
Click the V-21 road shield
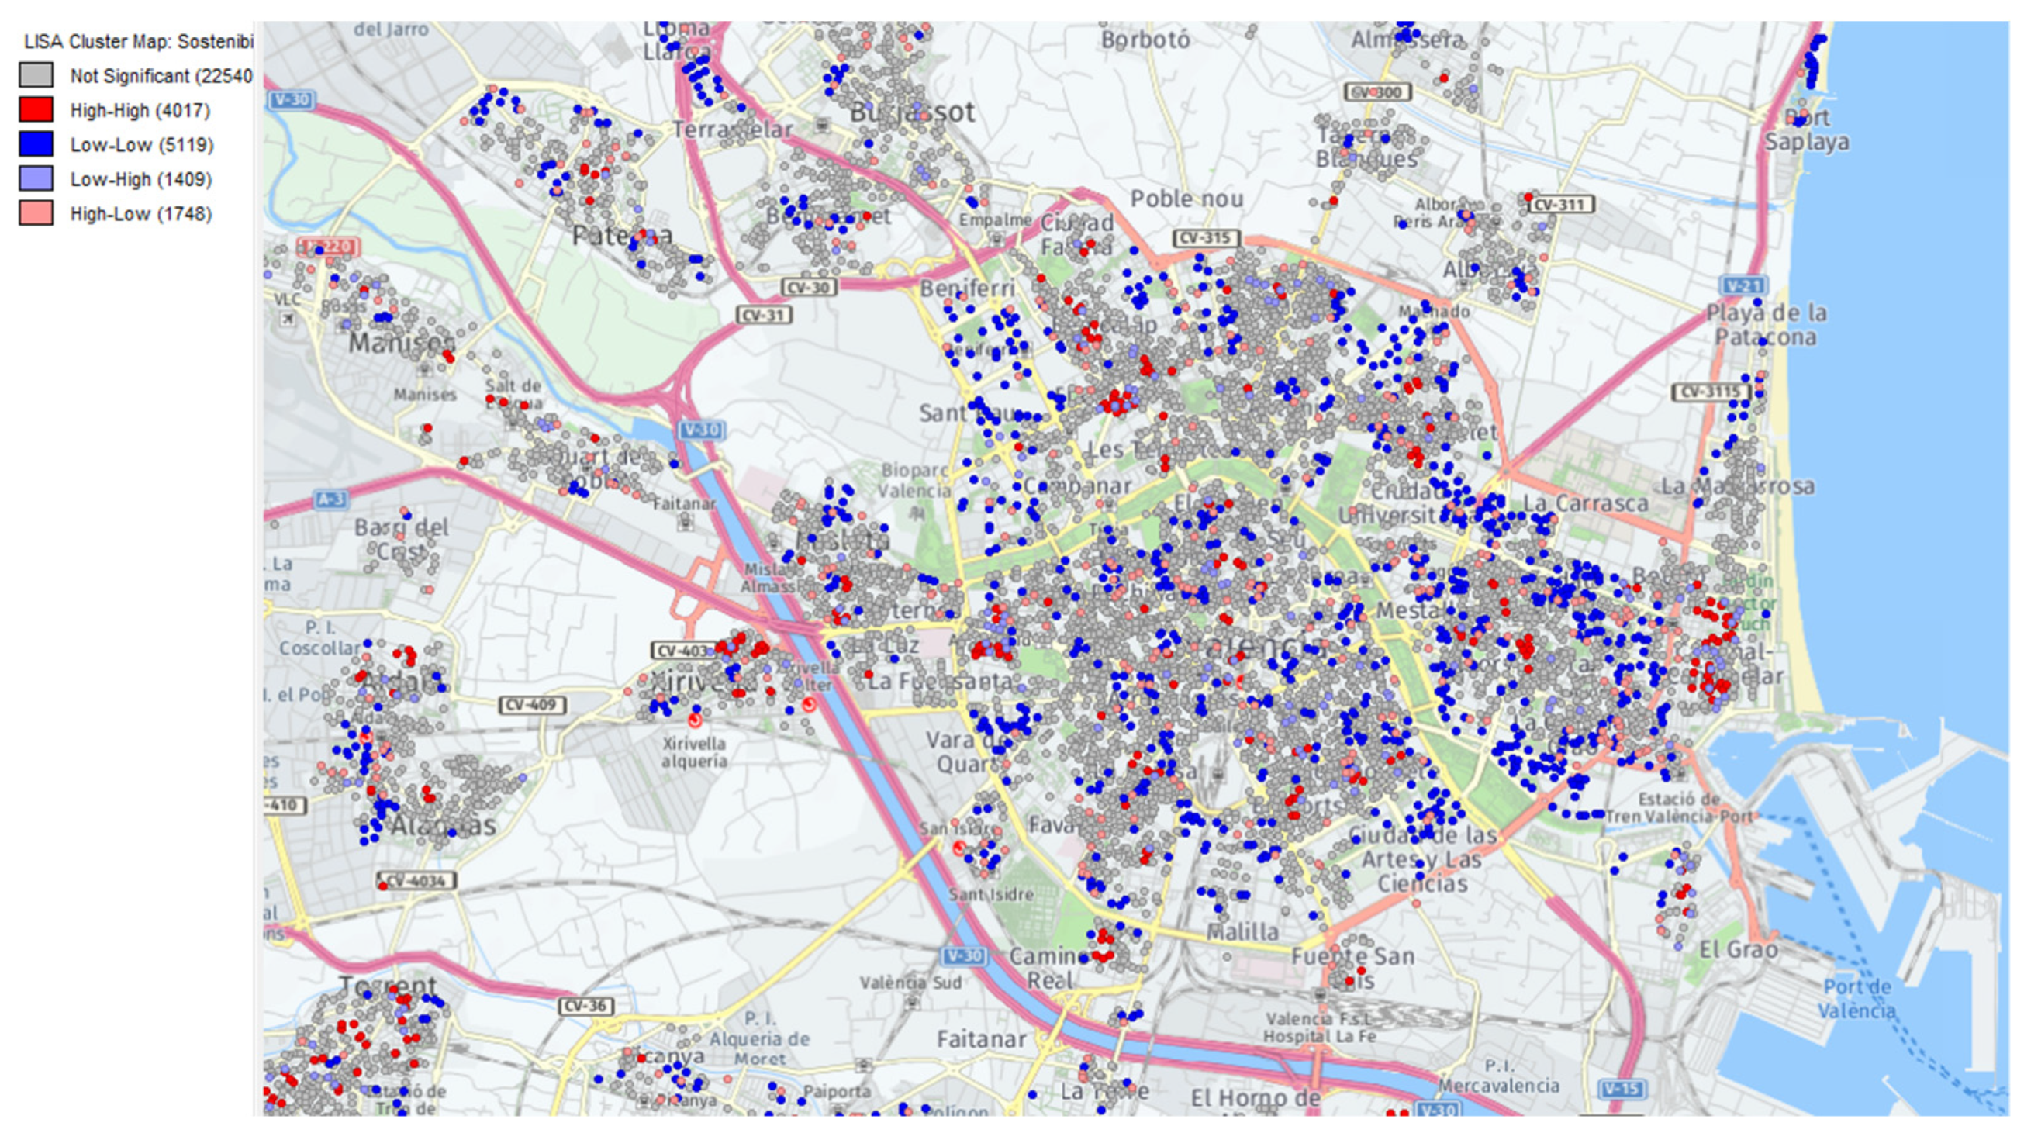[x=1743, y=285]
